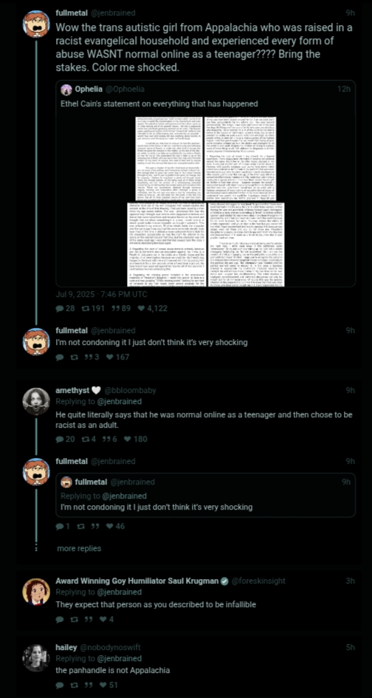Screen dimensions: 372x698
Task: Visit hailey @nobodynoswift's profile name
Action: (66, 647)
